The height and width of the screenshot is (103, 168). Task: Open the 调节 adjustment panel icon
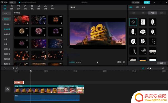click(52, 7)
